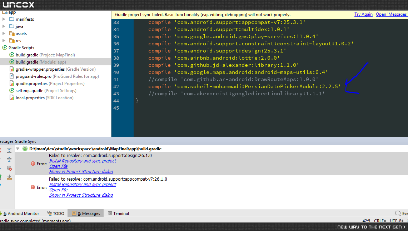Switch to the Messages tool window tab

pyautogui.click(x=86, y=213)
